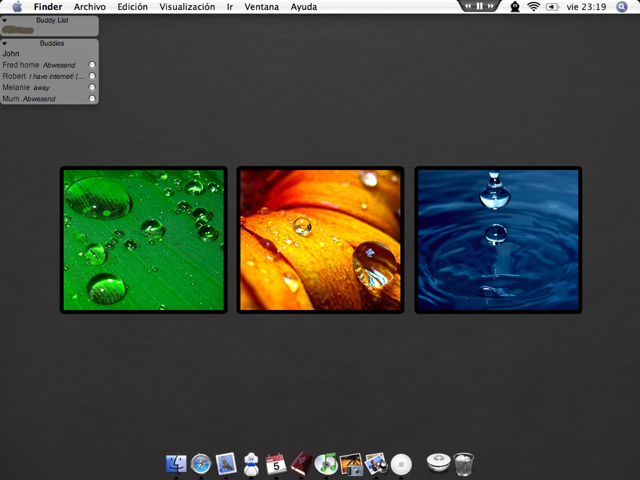The width and height of the screenshot is (640, 480).
Task: Open Finder from the dock
Action: coord(176,464)
